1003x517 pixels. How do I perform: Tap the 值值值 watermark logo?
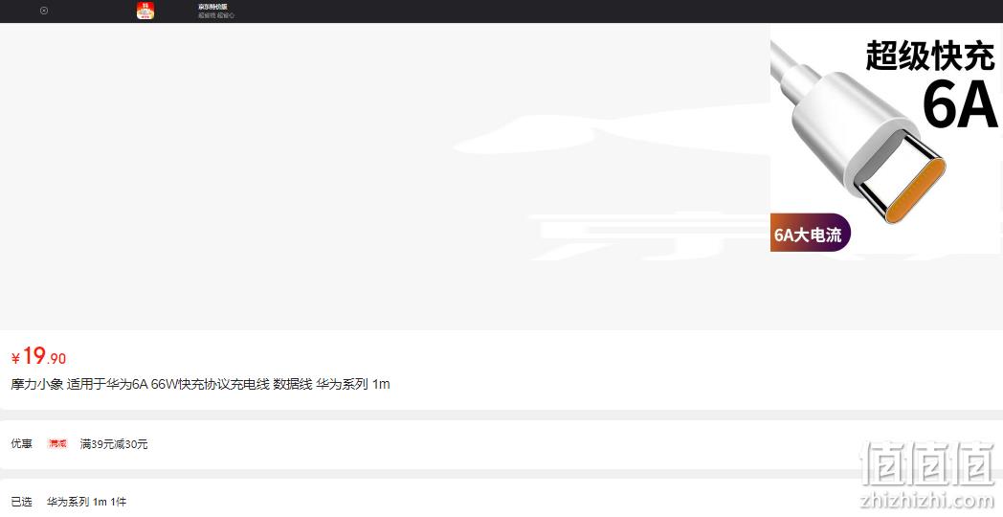pyautogui.click(x=927, y=463)
